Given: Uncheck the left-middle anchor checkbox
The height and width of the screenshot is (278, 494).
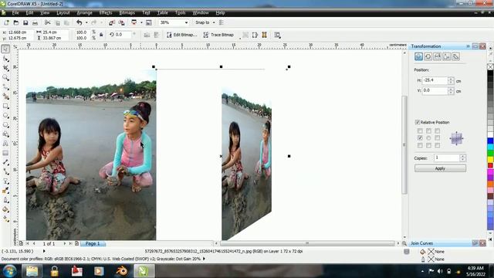Looking at the screenshot, I should tap(420, 137).
